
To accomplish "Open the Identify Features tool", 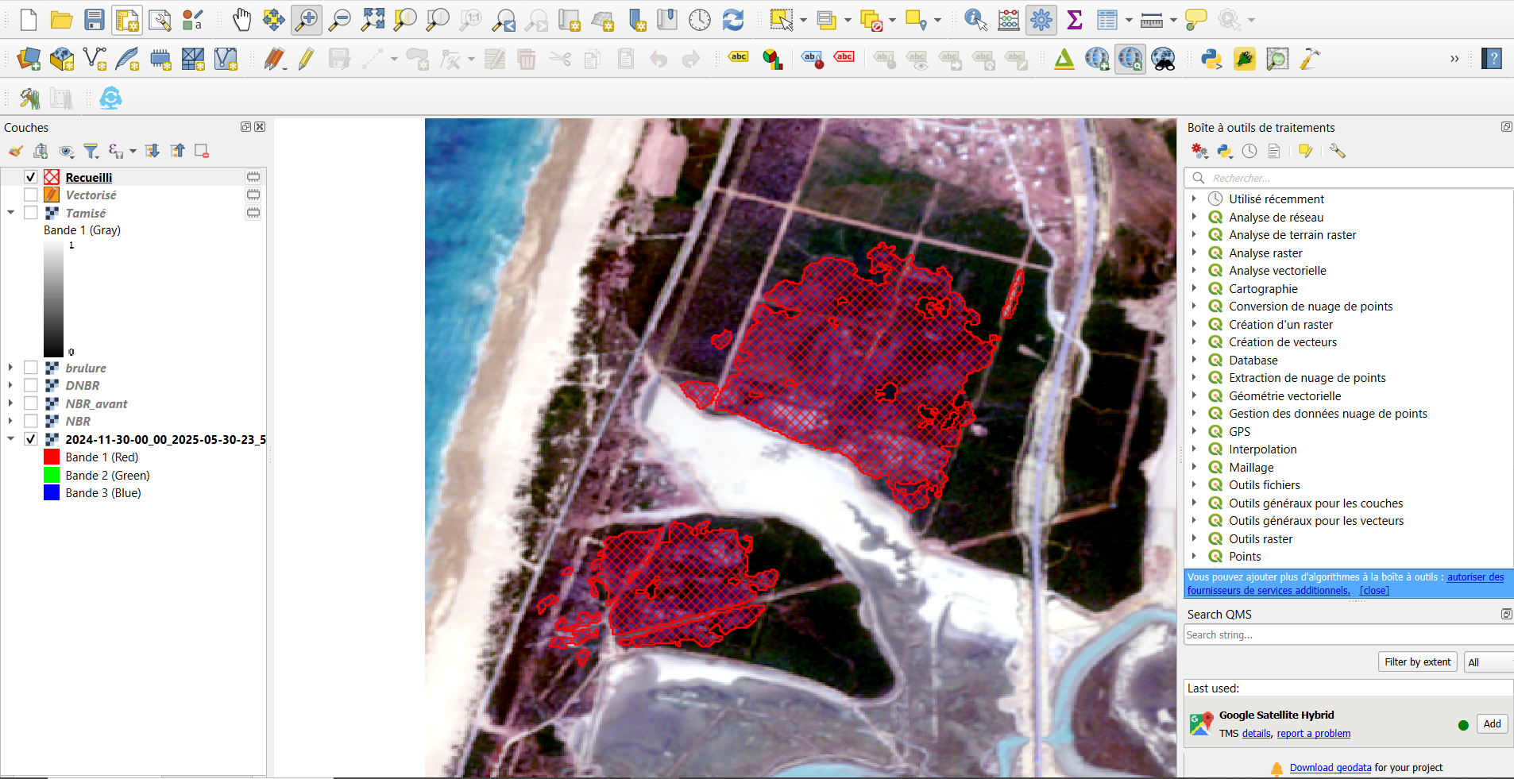I will click(x=975, y=20).
